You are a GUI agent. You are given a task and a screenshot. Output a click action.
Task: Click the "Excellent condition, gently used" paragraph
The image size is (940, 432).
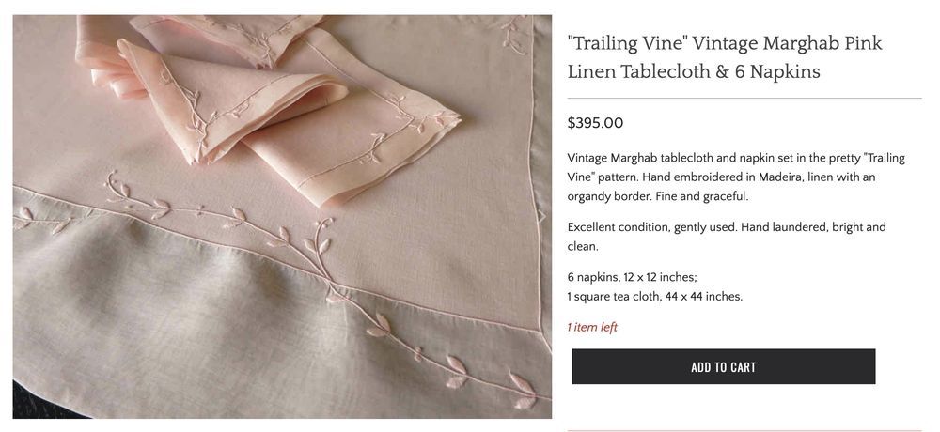(x=726, y=237)
